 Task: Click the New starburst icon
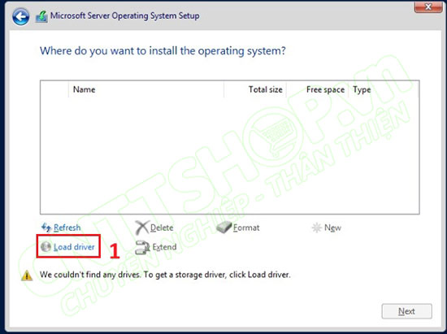[317, 228]
